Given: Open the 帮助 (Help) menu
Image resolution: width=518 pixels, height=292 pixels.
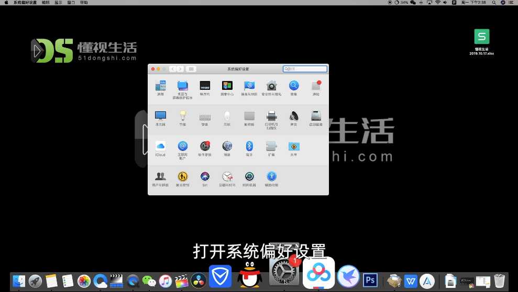Looking at the screenshot, I should [x=84, y=2].
